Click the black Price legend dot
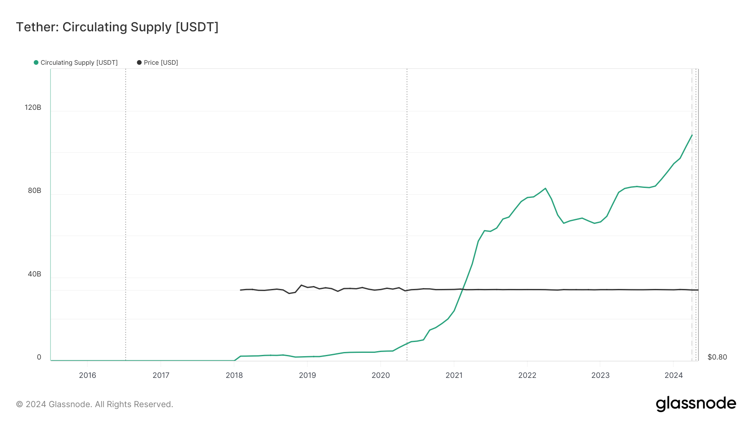The width and height of the screenshot is (752, 423). click(x=139, y=63)
